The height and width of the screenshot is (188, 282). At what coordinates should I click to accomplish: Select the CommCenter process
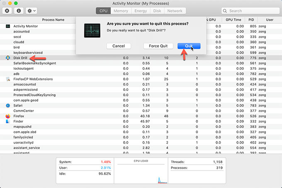click(x=24, y=111)
